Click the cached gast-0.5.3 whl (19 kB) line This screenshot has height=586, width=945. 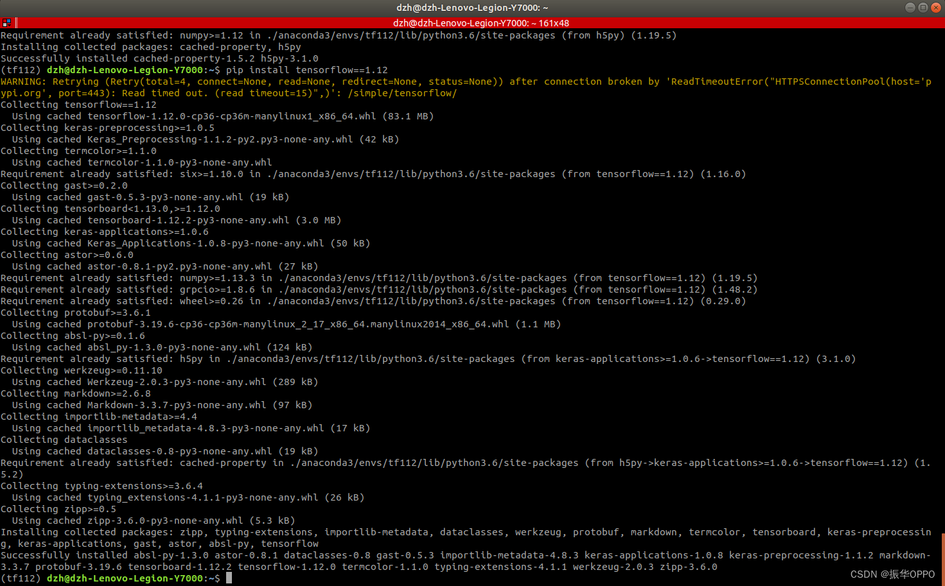click(150, 197)
